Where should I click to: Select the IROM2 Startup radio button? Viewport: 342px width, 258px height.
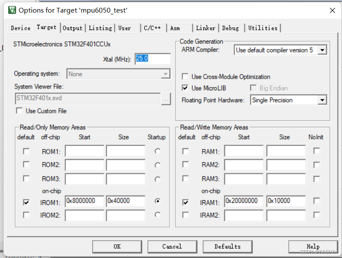[x=157, y=215]
